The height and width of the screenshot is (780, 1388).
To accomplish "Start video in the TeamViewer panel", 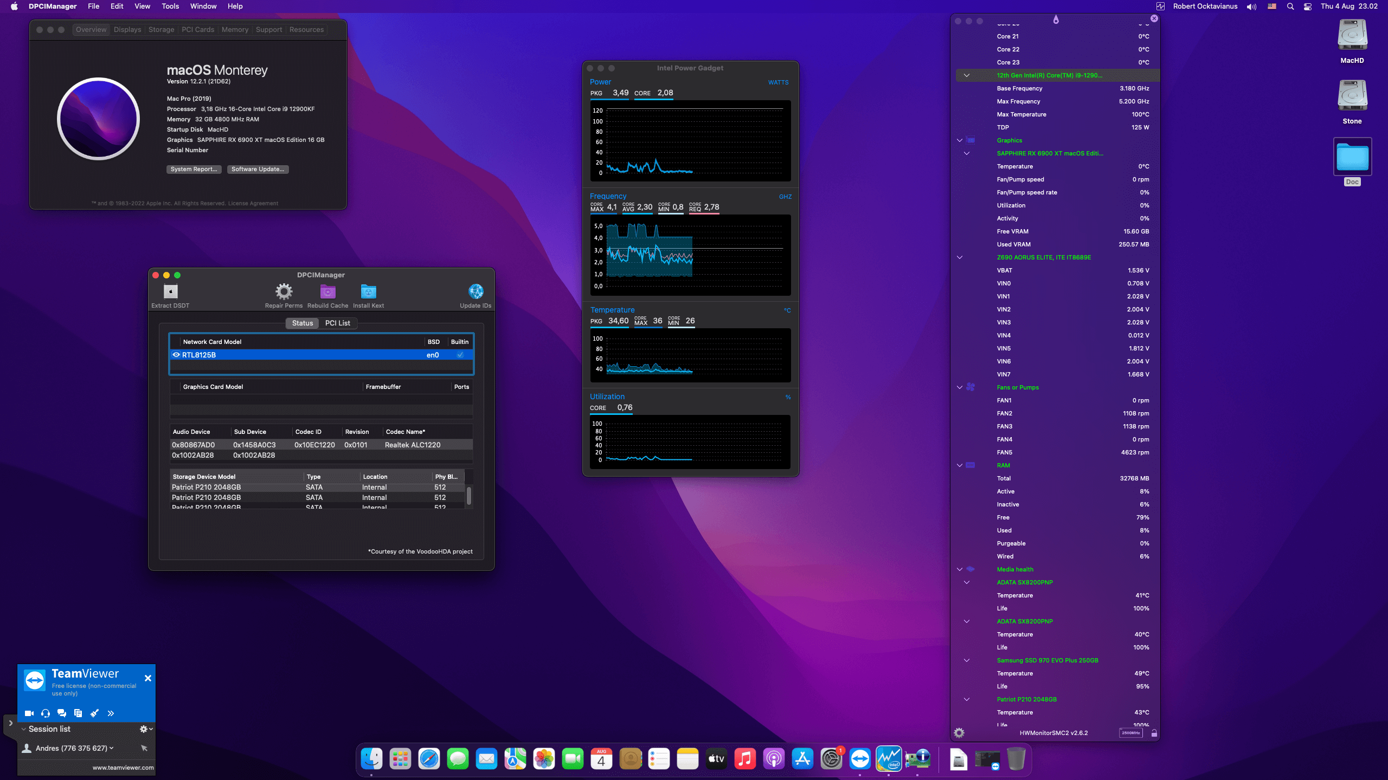I will click(x=29, y=713).
